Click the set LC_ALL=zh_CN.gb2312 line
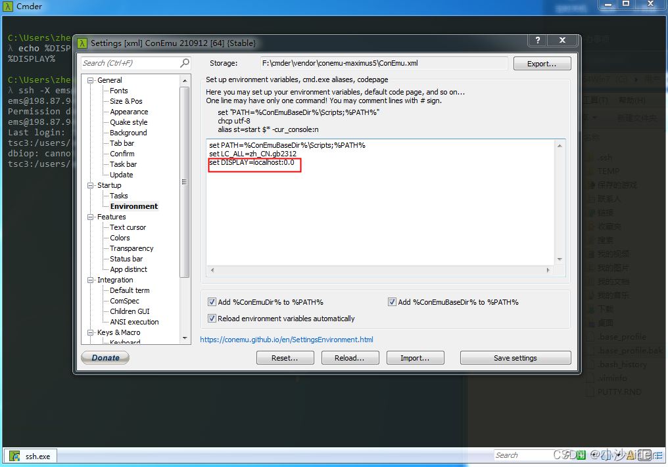 coord(252,154)
